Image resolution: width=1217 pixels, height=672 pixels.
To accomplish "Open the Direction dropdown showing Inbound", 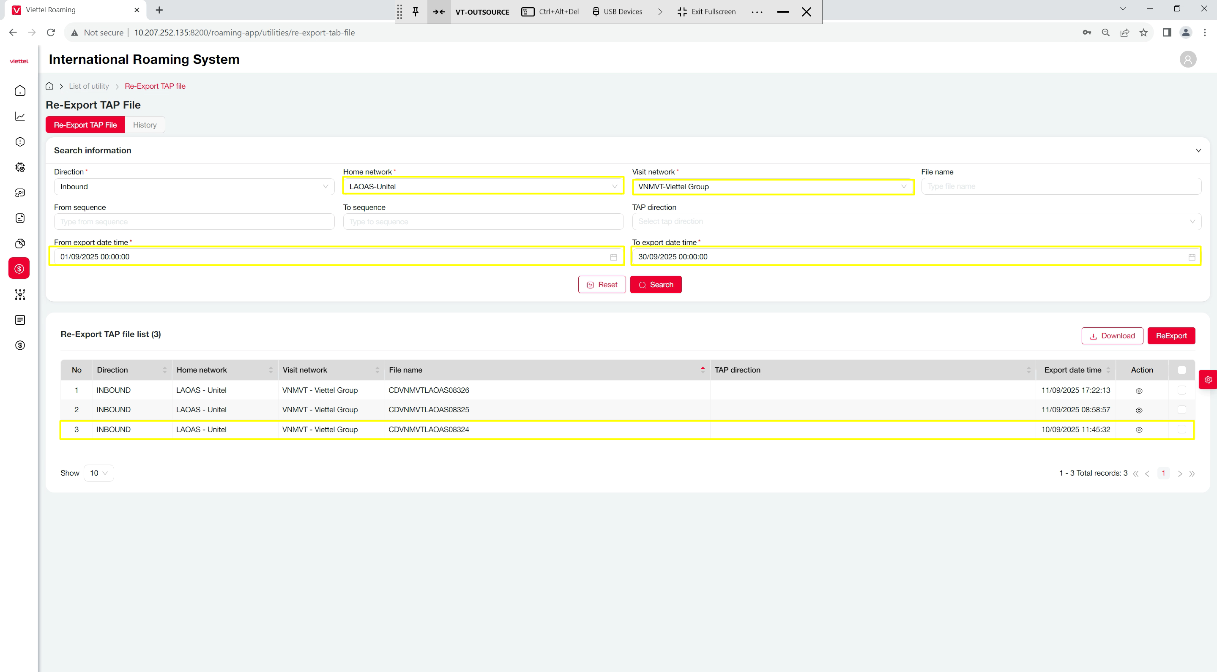I will [x=194, y=186].
